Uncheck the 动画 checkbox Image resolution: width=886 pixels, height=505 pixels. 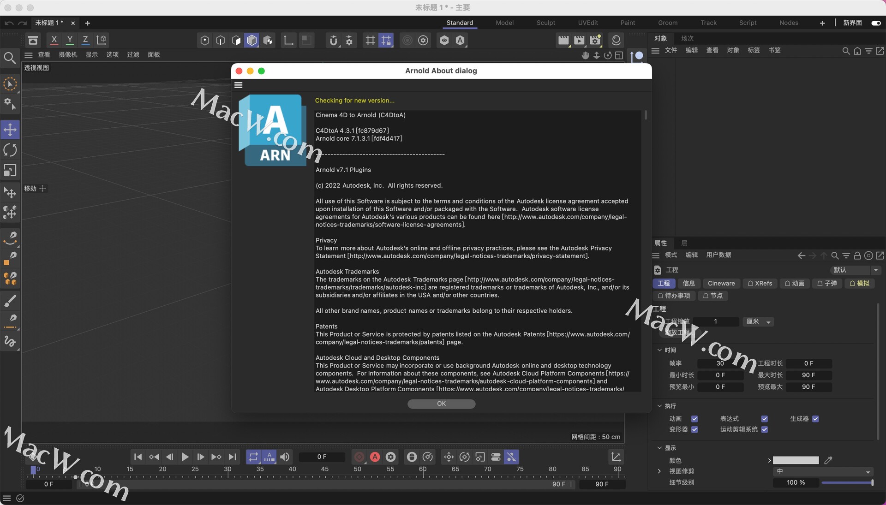click(x=694, y=419)
